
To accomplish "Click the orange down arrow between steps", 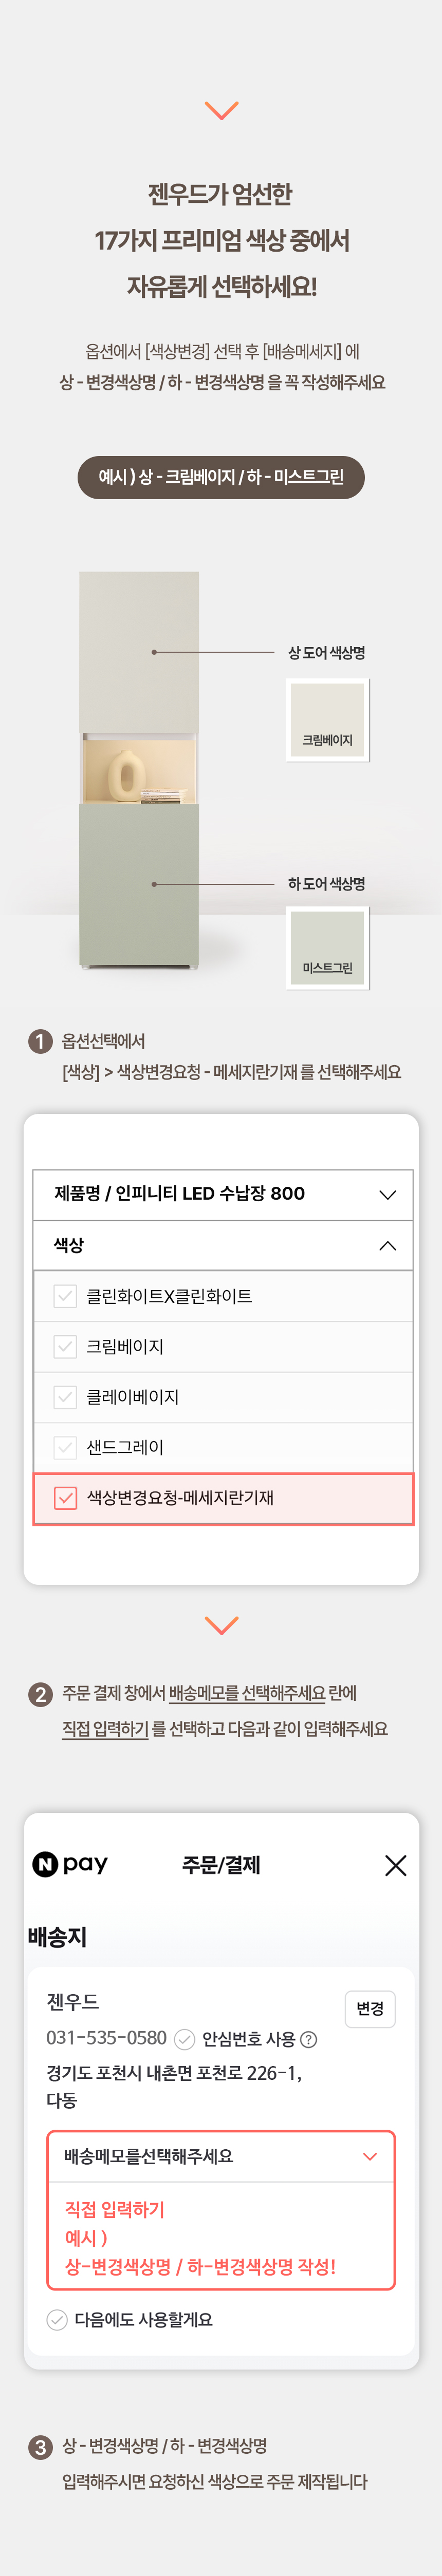I will click(221, 1624).
